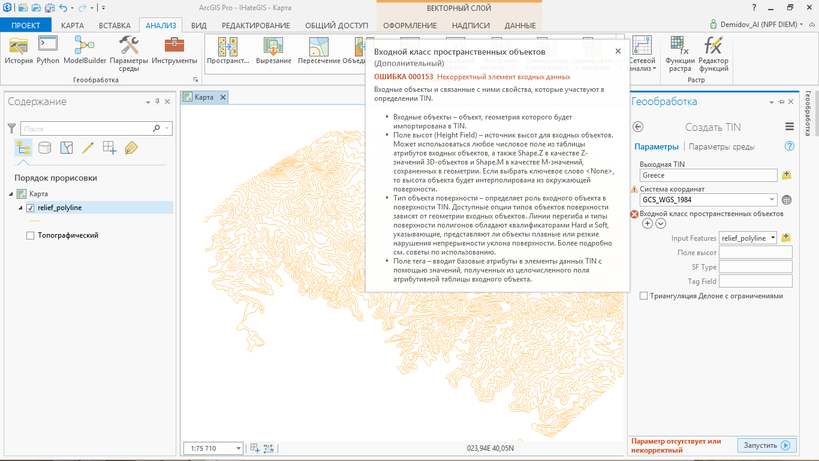819x461 pixels.
Task: Open the Параметры среды tab
Action: tap(721, 146)
